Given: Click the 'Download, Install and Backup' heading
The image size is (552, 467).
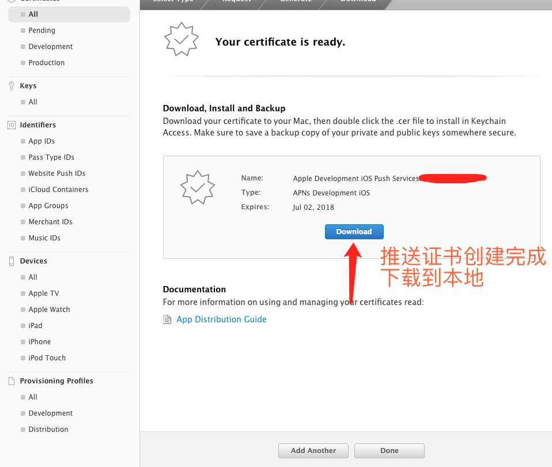Looking at the screenshot, I should click(224, 108).
